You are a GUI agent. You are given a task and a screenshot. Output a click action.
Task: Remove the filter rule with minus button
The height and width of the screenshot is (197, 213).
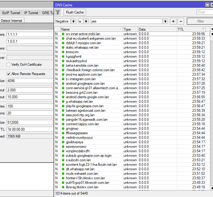(181, 21)
